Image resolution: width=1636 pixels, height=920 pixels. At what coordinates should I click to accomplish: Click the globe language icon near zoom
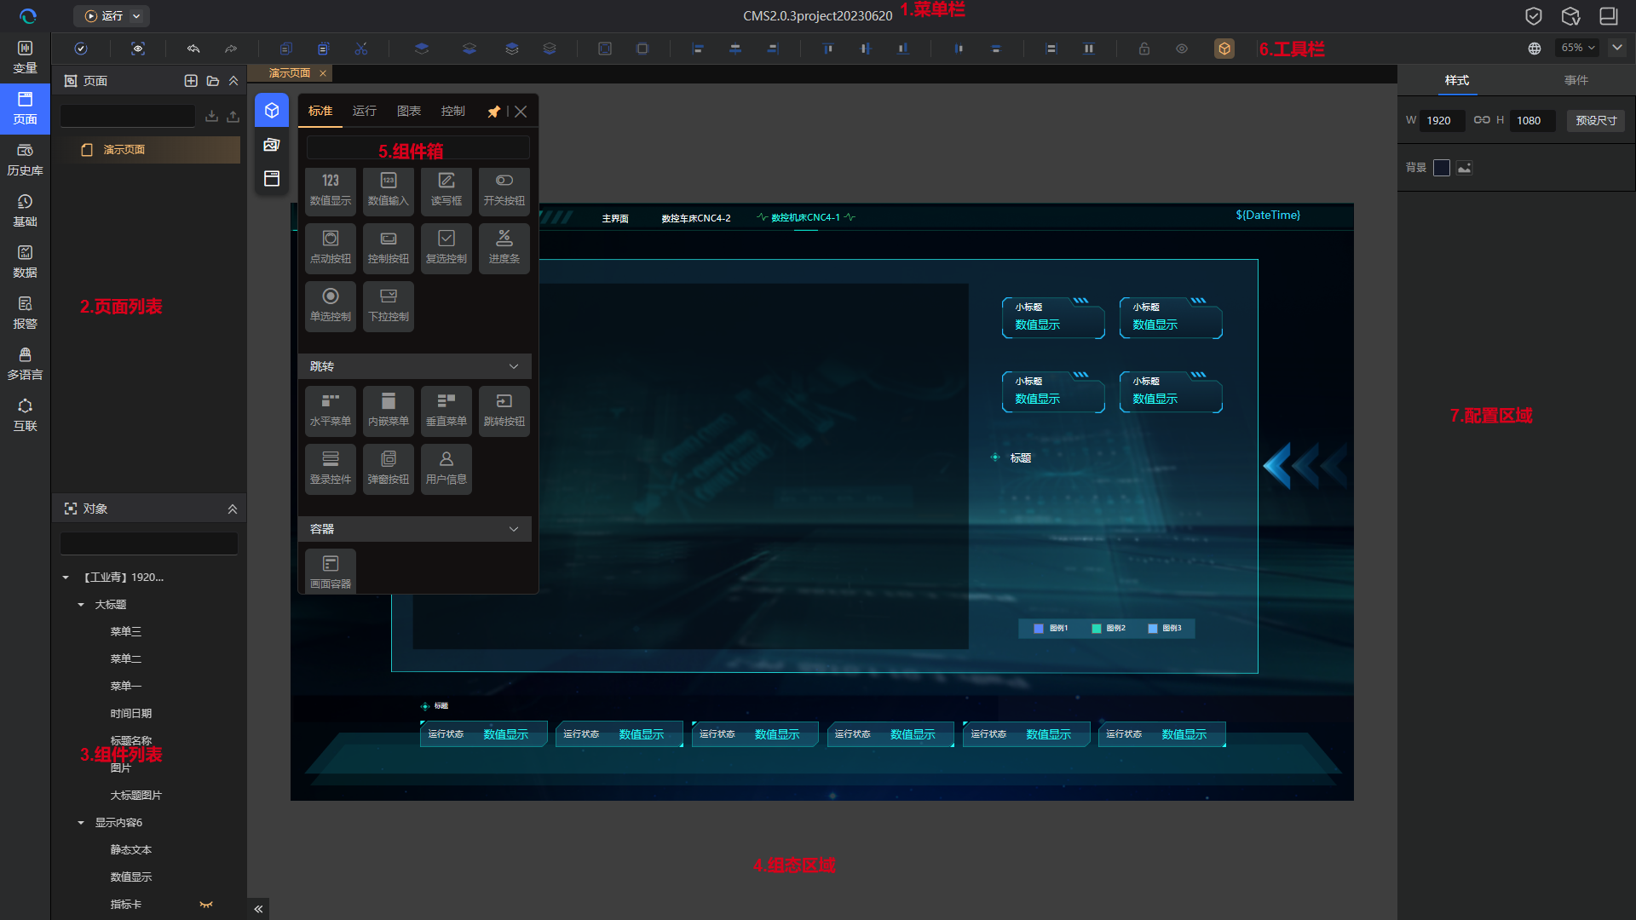[x=1535, y=49]
